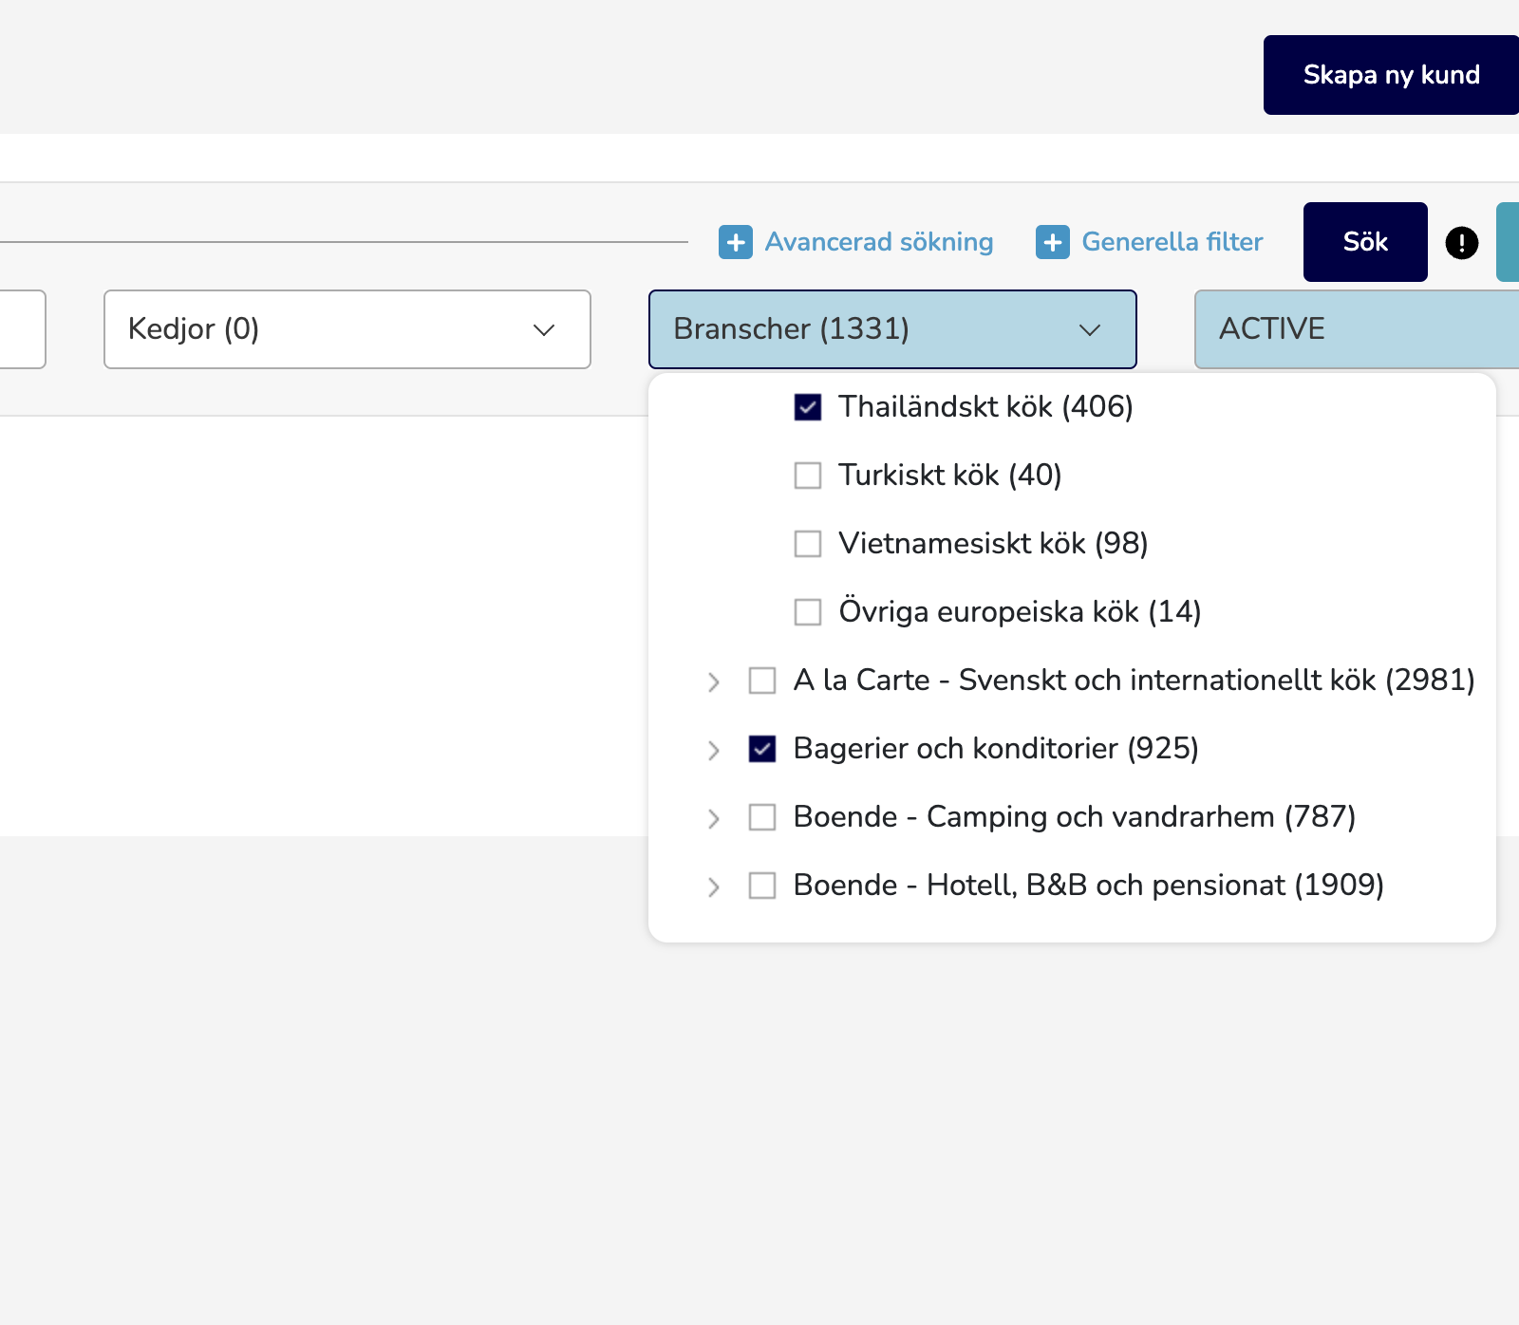The height and width of the screenshot is (1325, 1519).
Task: Open Generella filter link
Action: pos(1172,242)
